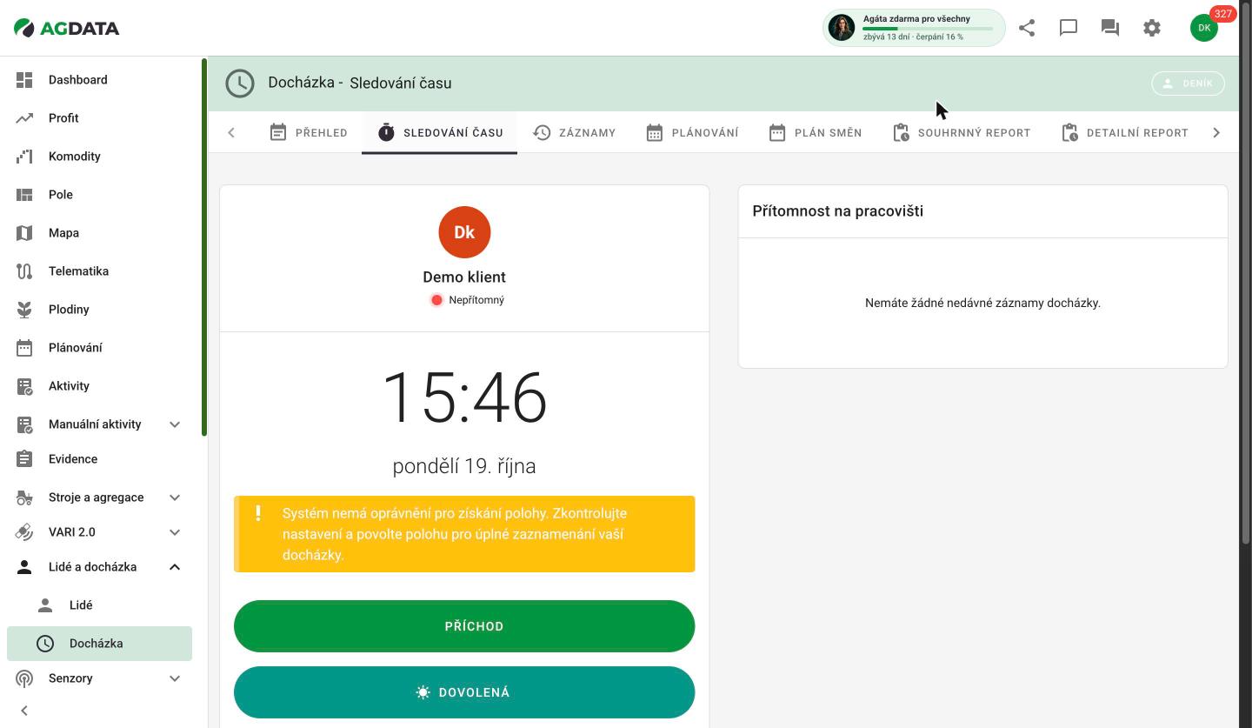Open Plodiny in sidebar
The image size is (1252, 728).
click(x=99, y=310)
